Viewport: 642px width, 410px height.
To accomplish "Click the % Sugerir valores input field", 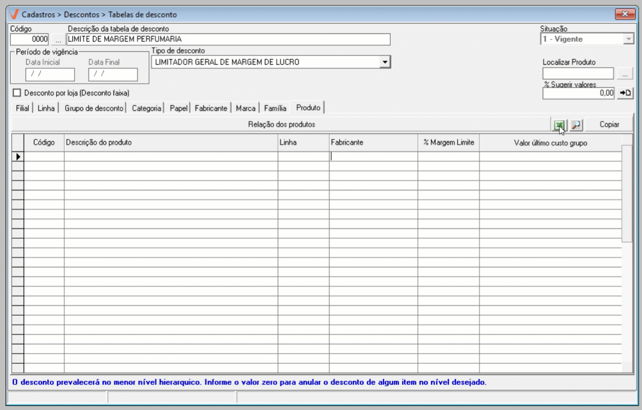I will [x=578, y=93].
